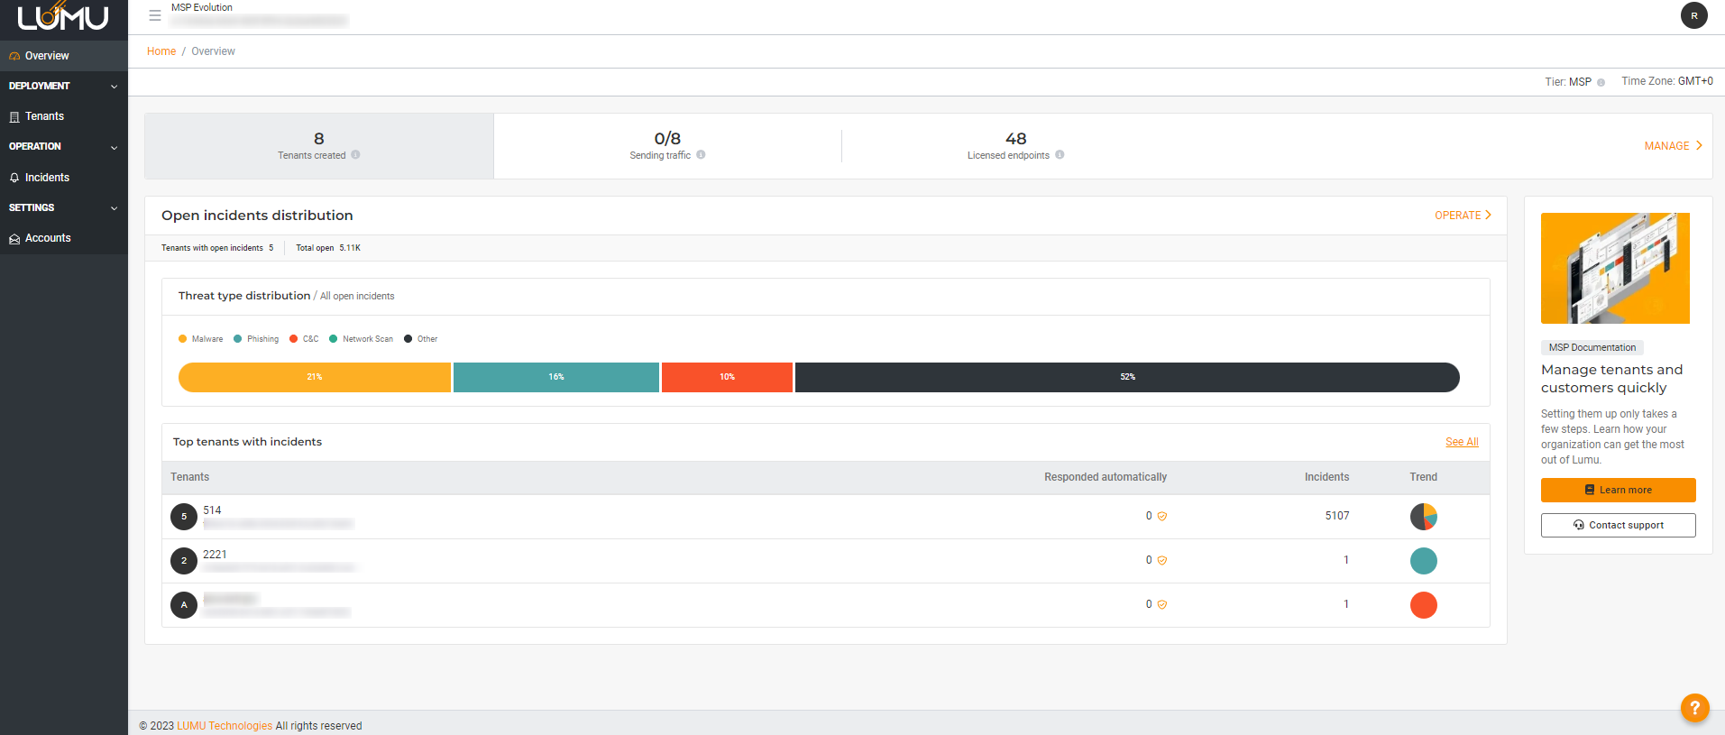Click the info icon beside Licensed endpoints
The width and height of the screenshot is (1725, 735).
(1060, 155)
